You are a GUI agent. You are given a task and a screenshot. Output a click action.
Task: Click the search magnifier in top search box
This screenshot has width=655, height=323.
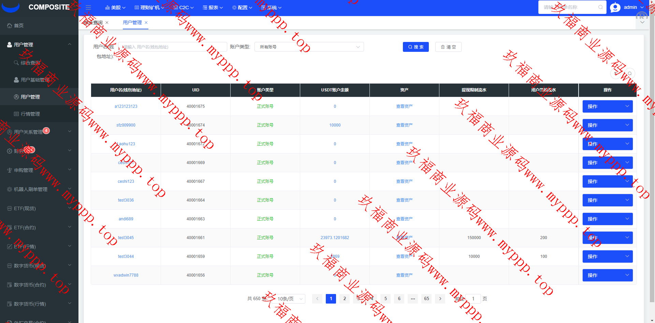[x=600, y=7]
